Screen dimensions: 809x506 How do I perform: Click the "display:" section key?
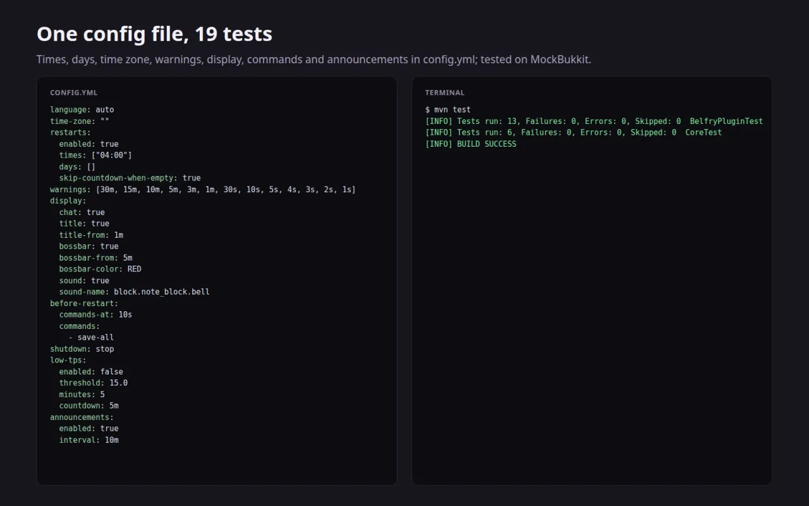(x=68, y=201)
